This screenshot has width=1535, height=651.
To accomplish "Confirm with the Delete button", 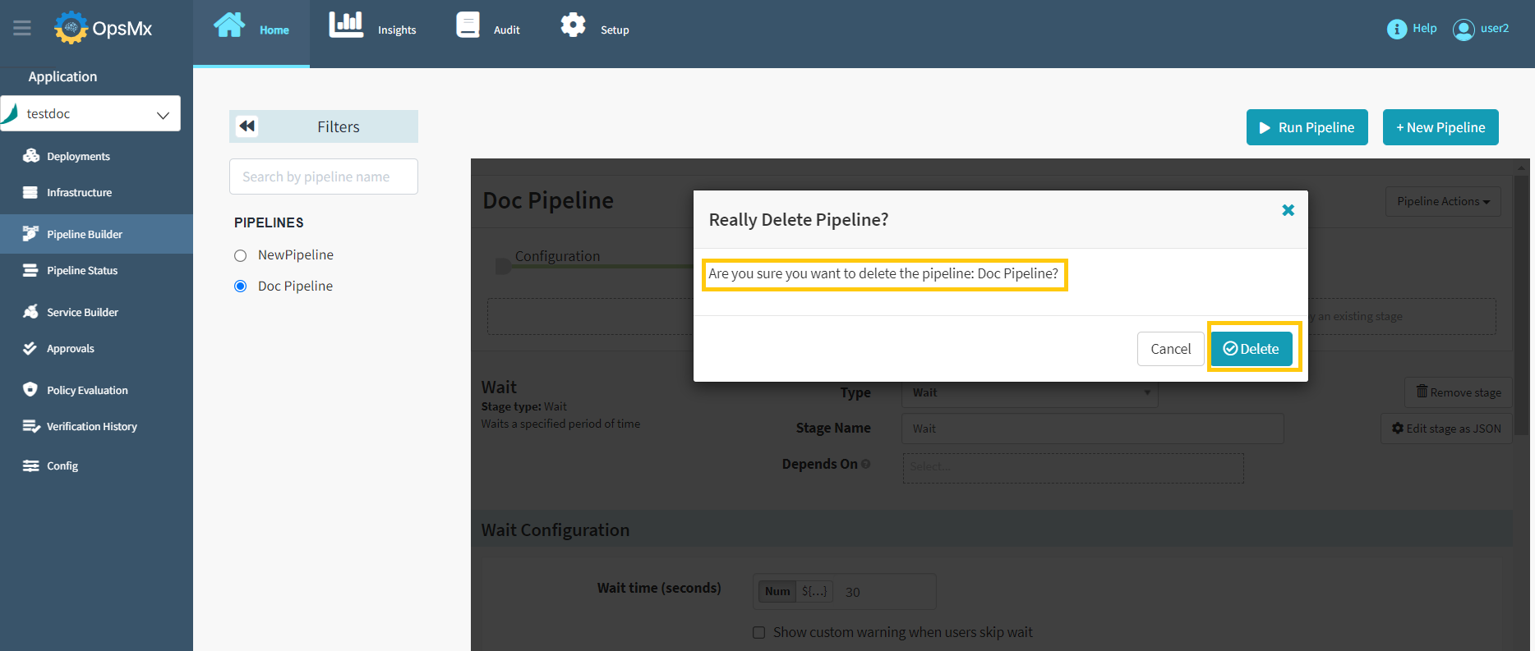I will point(1251,349).
